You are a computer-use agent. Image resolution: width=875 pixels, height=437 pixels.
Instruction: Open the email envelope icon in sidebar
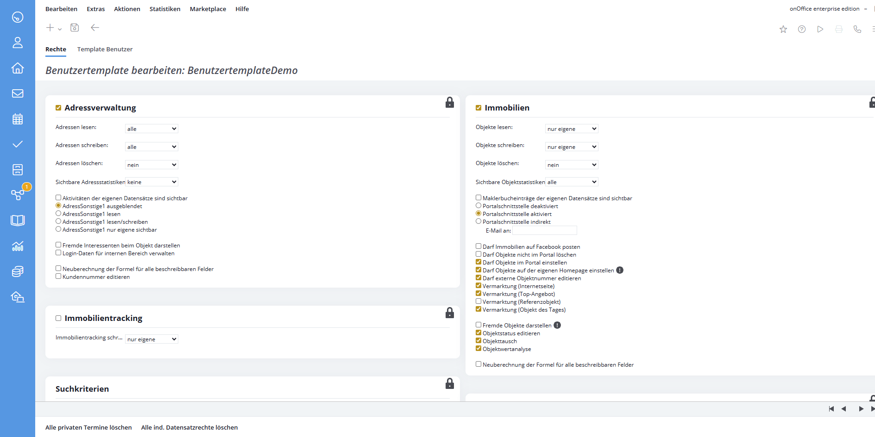pos(18,93)
